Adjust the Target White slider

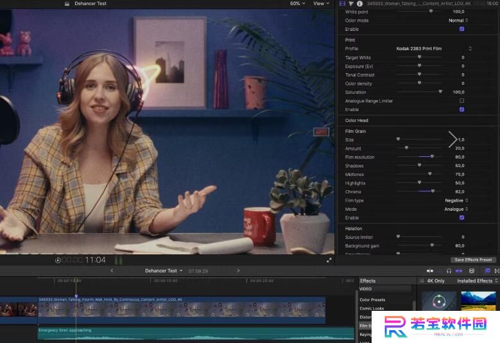coord(419,57)
